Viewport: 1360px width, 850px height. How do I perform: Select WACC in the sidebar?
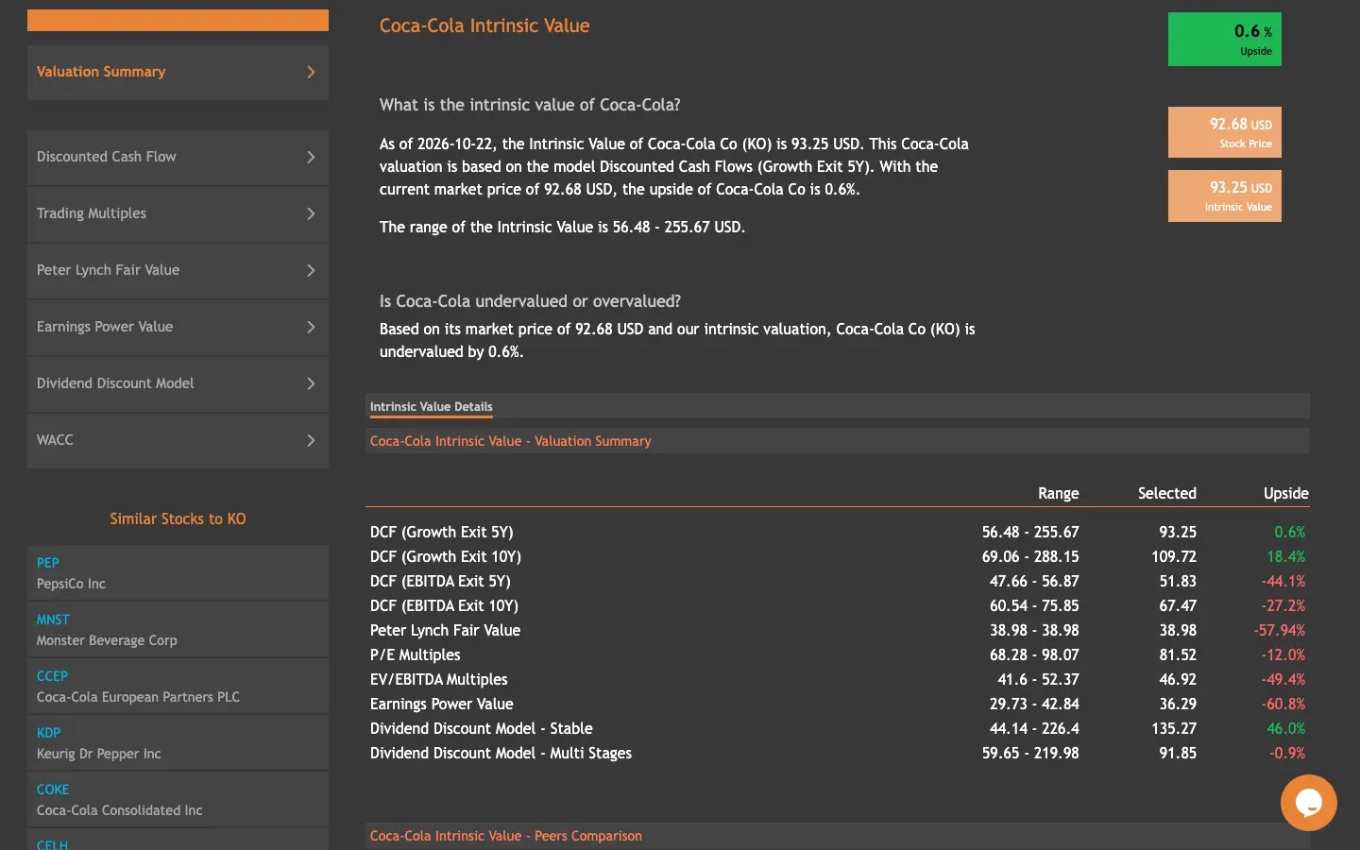pos(178,441)
